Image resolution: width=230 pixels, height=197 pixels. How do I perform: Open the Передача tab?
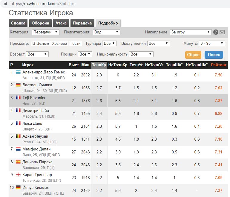coord(82,23)
